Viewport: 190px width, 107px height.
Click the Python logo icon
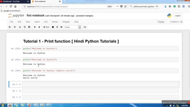tap(170, 16)
